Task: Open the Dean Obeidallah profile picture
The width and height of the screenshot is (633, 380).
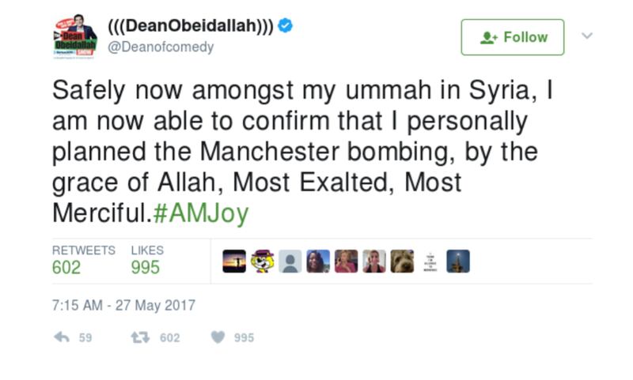Action: 75,36
